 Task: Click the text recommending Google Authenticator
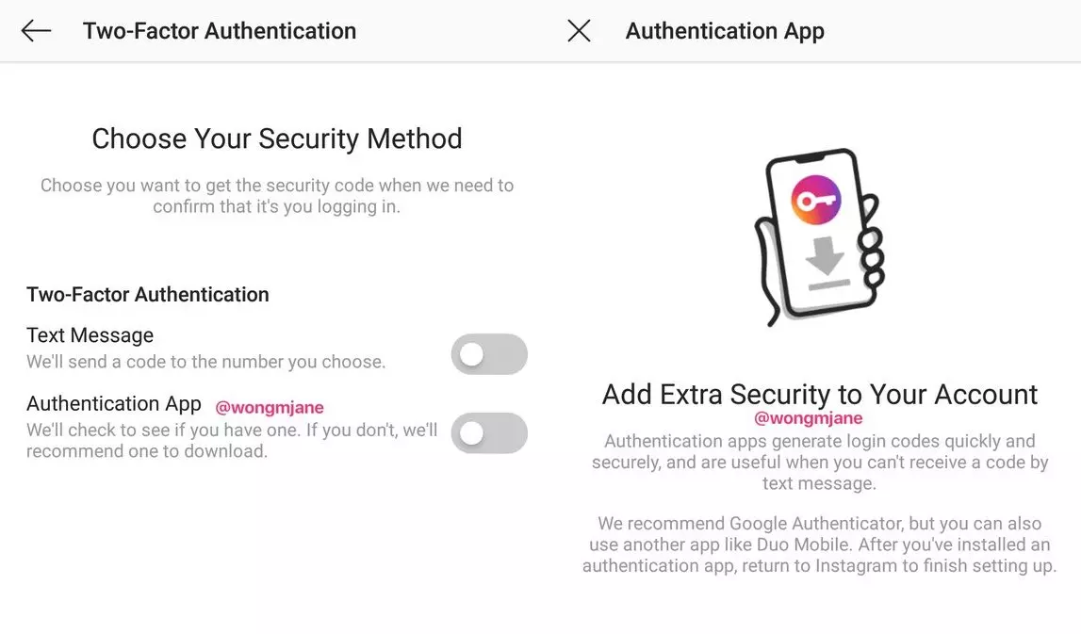point(819,545)
